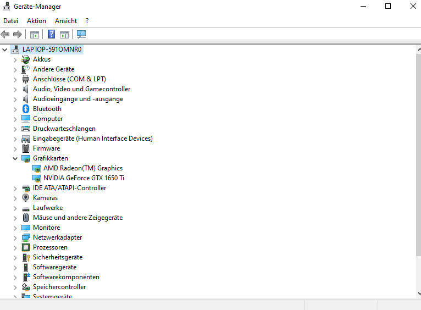Expand the Computer category
The height and width of the screenshot is (310, 421).
[15, 119]
